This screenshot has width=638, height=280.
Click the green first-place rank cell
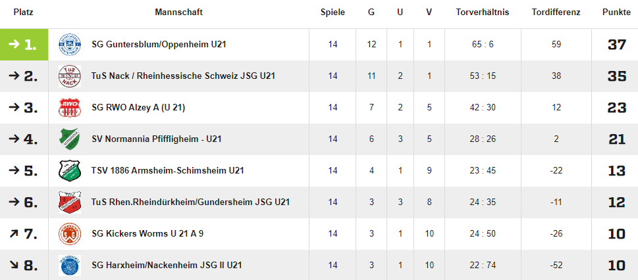(24, 44)
